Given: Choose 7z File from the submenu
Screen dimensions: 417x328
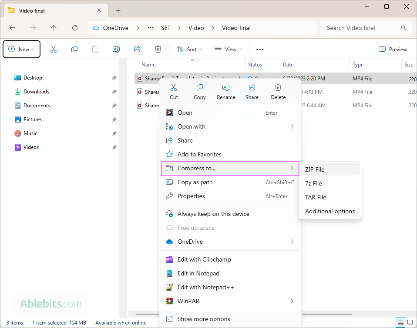Looking at the screenshot, I should point(330,183).
